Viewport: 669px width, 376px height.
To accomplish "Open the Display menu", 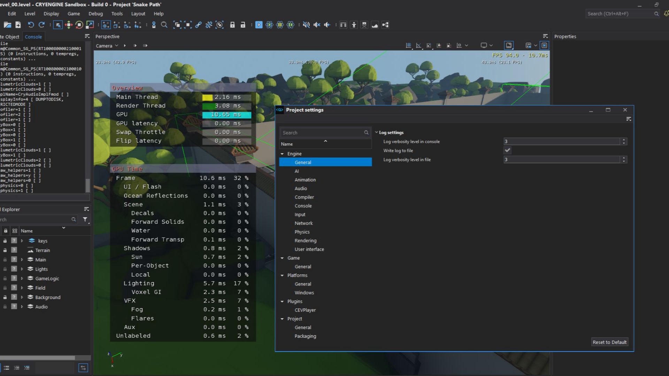I will pos(51,14).
